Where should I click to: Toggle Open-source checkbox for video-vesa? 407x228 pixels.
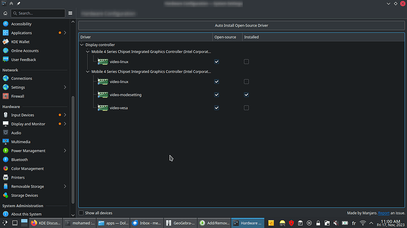pyautogui.click(x=216, y=108)
